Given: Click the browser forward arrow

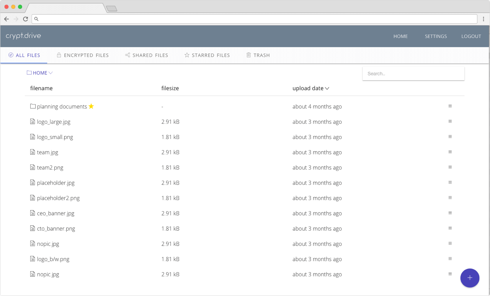Looking at the screenshot, I should (16, 19).
